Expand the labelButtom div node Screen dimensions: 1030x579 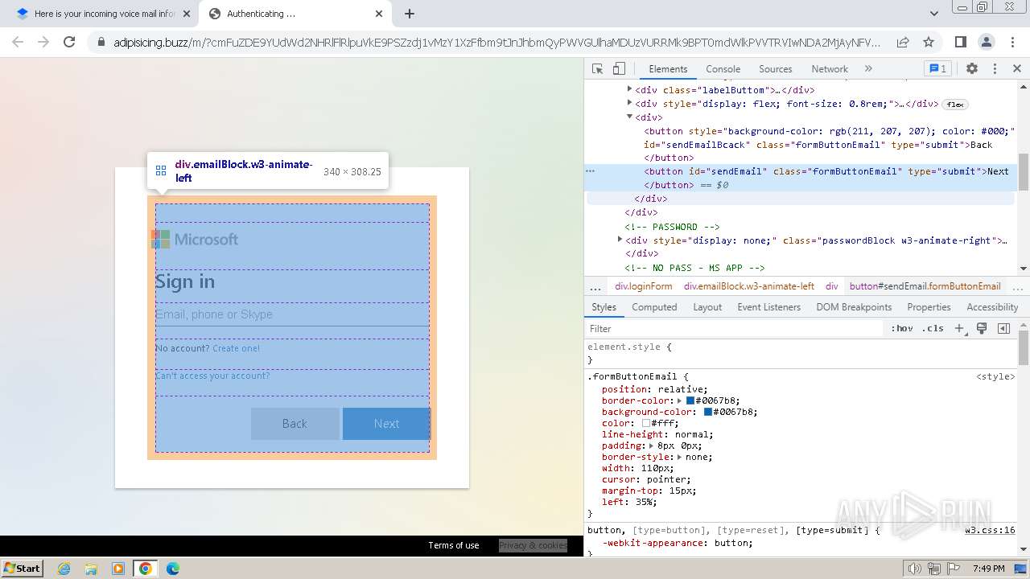click(x=629, y=90)
